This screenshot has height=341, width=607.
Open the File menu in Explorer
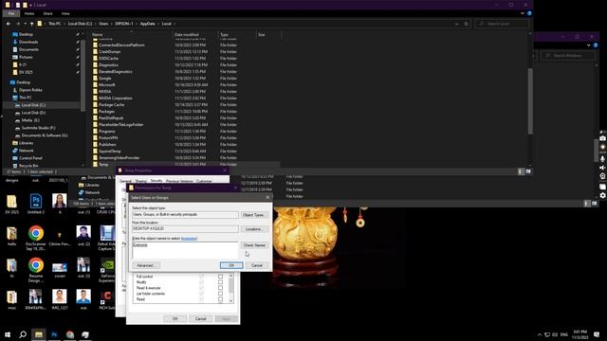[x=11, y=13]
